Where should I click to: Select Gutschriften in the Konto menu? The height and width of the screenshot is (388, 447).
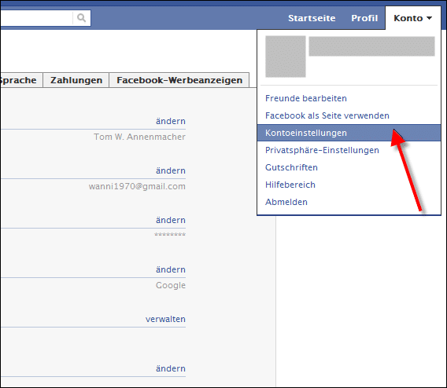point(291,167)
